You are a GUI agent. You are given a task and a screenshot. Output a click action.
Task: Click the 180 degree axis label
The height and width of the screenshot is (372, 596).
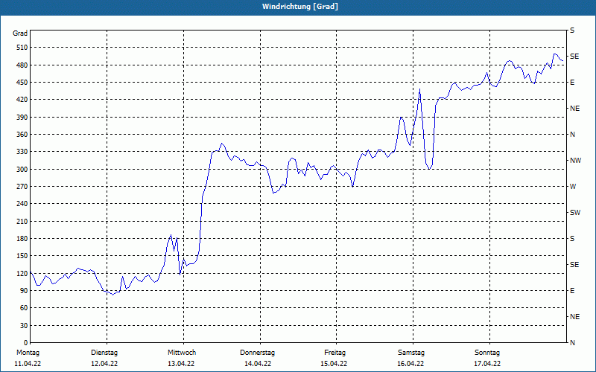click(x=22, y=238)
